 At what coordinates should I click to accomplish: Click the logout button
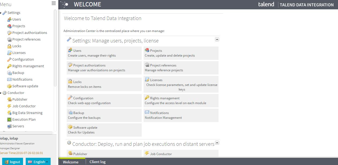click(x=13, y=162)
